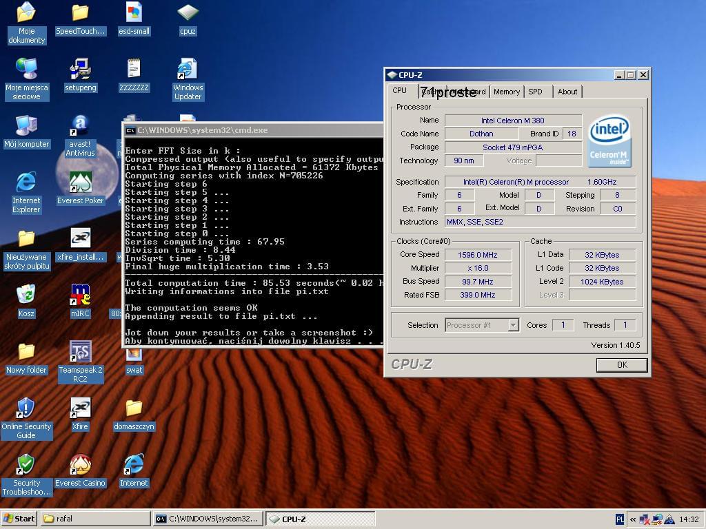Click the L1 Data value 32 KBytes
706x529 pixels.
click(602, 255)
